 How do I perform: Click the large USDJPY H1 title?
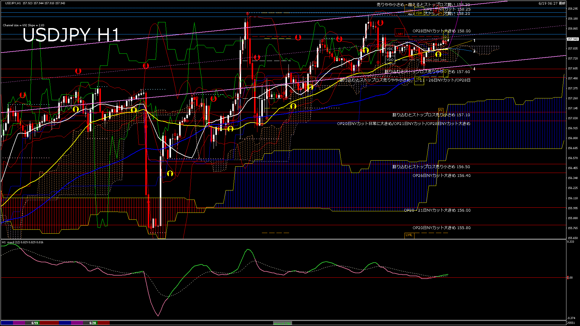pos(71,35)
